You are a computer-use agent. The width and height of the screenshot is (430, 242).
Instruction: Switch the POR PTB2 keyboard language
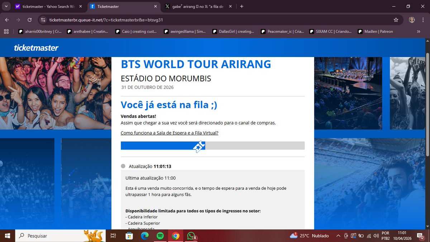[386, 236]
